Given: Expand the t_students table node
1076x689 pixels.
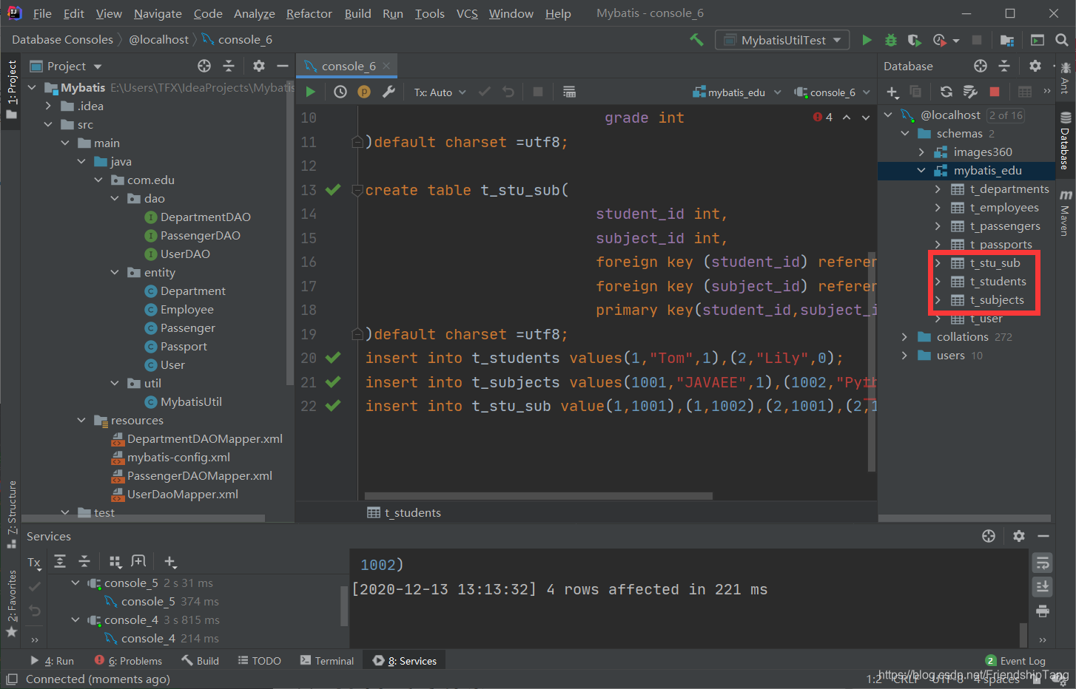Looking at the screenshot, I should pos(938,282).
